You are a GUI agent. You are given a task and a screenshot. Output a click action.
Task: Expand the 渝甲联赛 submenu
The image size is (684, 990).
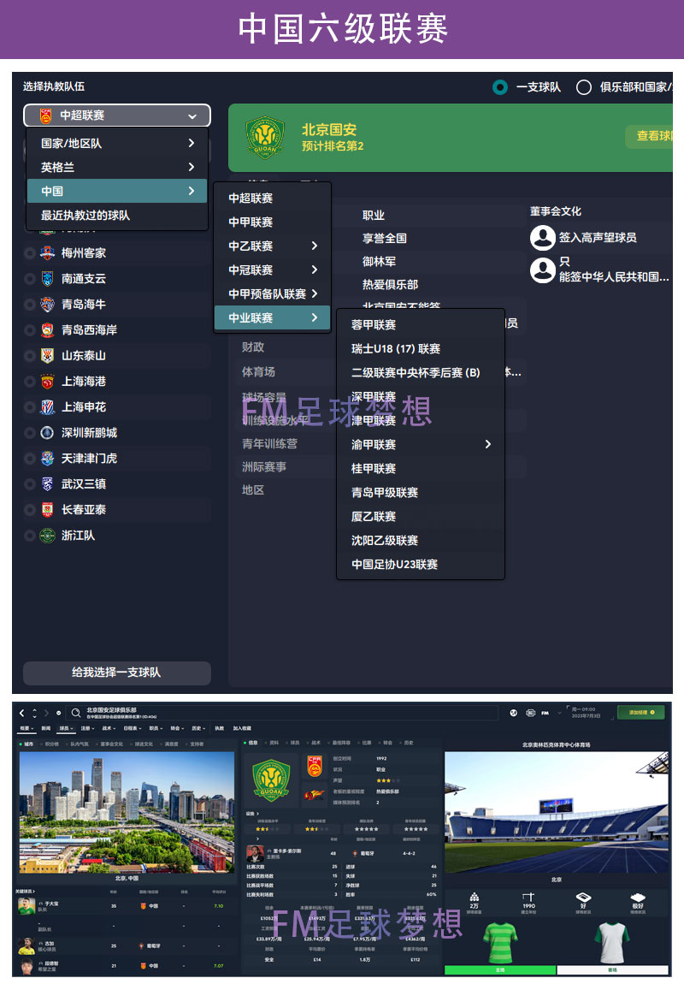point(421,444)
